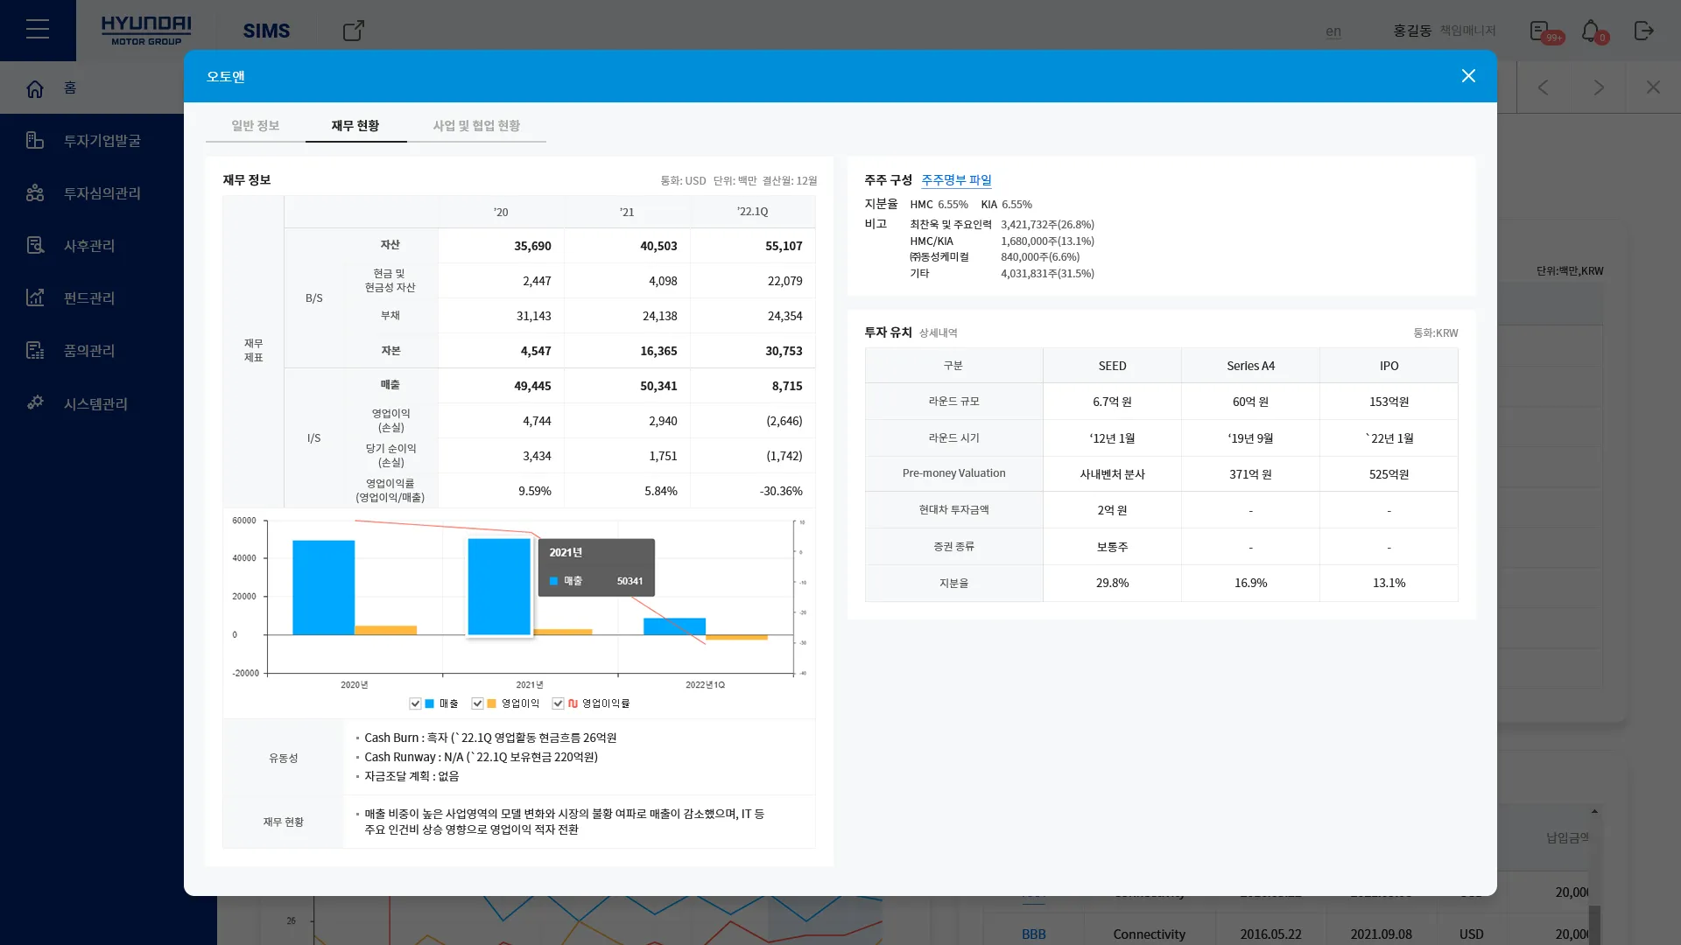Toggle the 매출 legend checkbox
Screen dimensions: 1681x945
pyautogui.click(x=415, y=703)
